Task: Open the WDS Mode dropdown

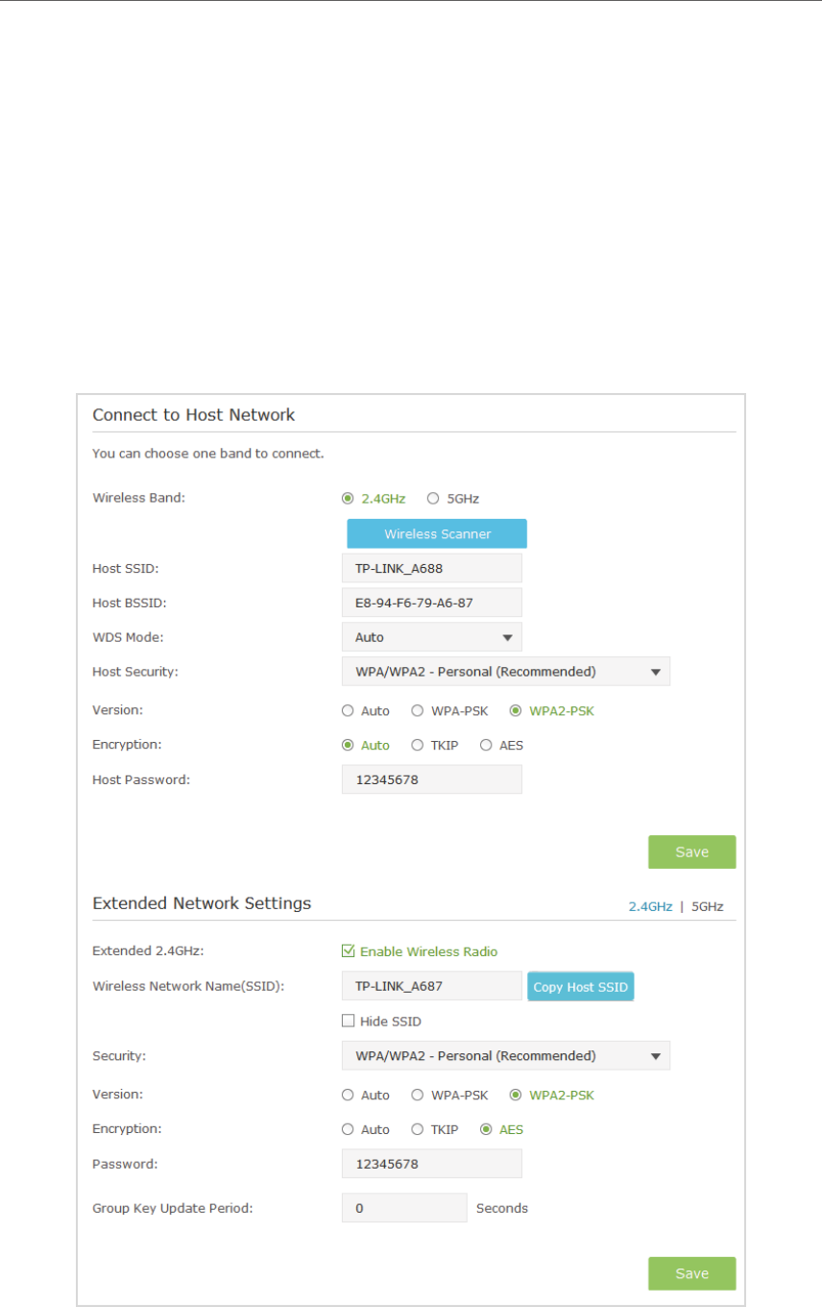Action: pos(432,637)
